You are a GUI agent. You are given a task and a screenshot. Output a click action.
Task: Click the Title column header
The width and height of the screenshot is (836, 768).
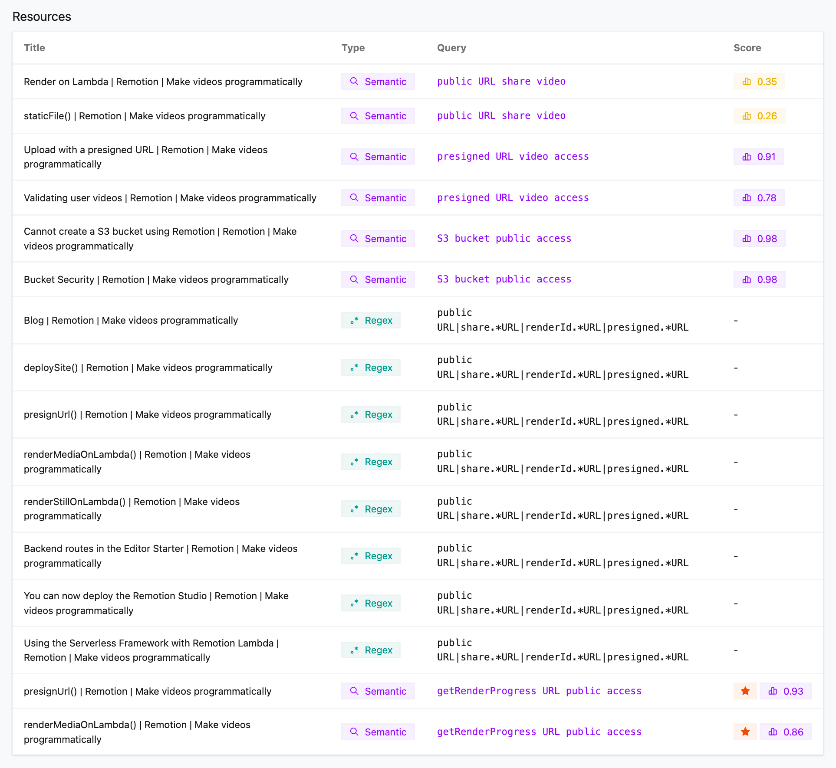pos(34,48)
